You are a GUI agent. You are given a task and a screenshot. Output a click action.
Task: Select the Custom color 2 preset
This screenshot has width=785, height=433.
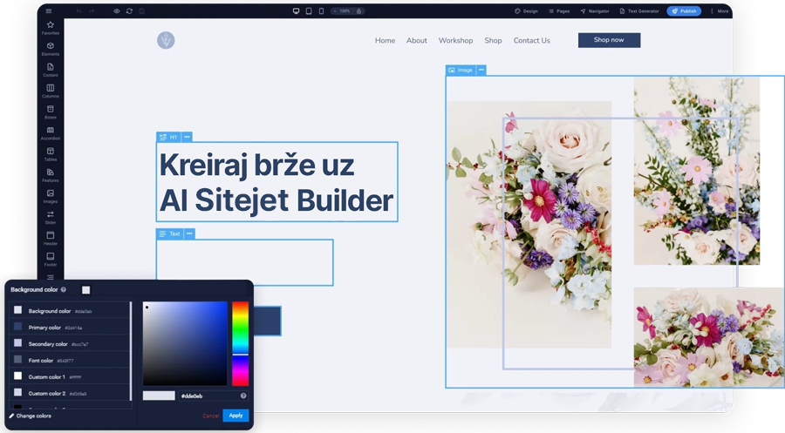point(70,393)
